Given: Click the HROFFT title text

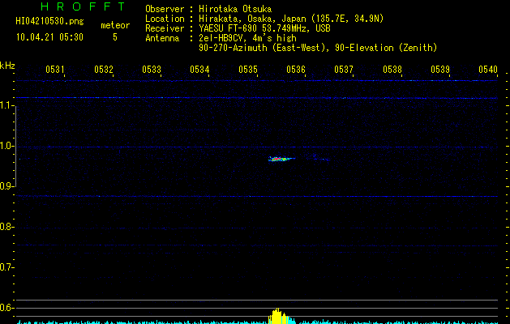Looking at the screenshot, I should (83, 6).
